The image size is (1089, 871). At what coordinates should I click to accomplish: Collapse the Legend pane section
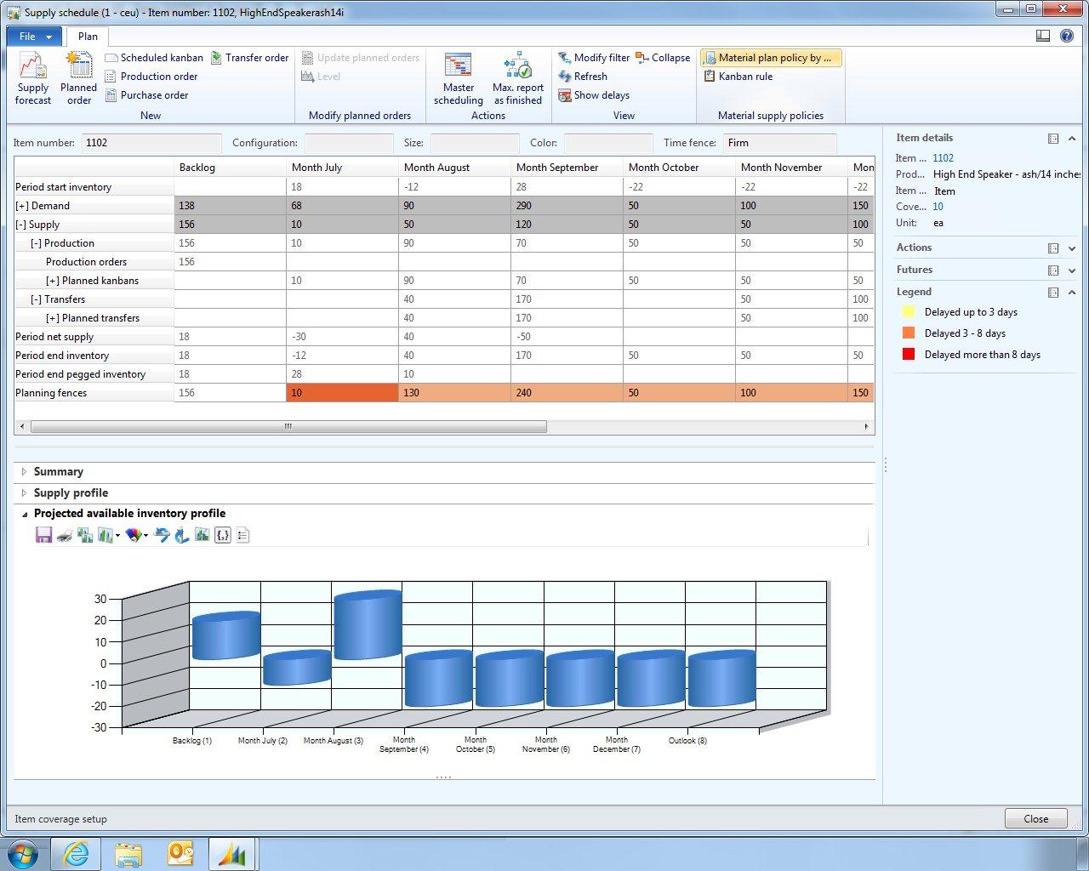click(x=1072, y=292)
